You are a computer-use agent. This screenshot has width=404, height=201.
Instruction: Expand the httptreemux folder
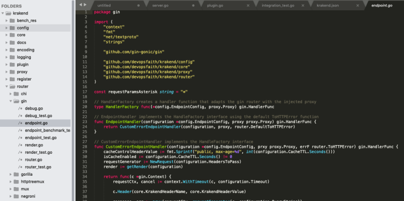coord(11,182)
